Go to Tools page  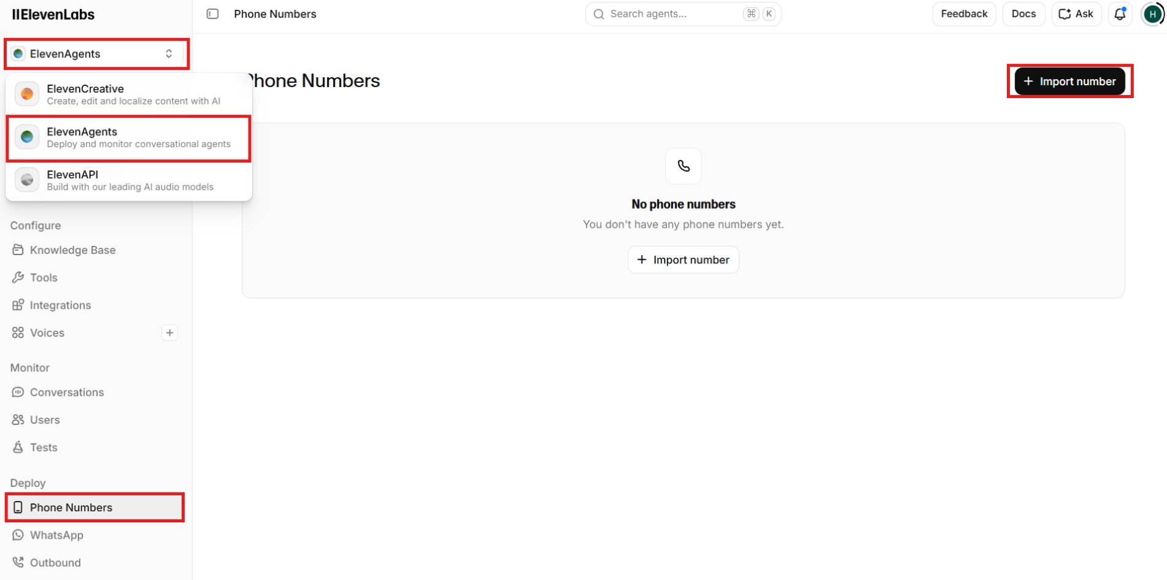94,278
